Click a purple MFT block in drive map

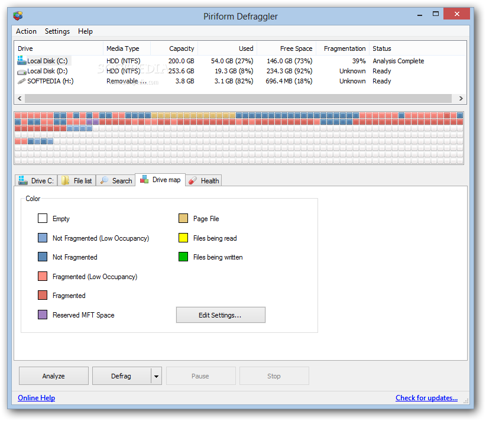point(89,122)
